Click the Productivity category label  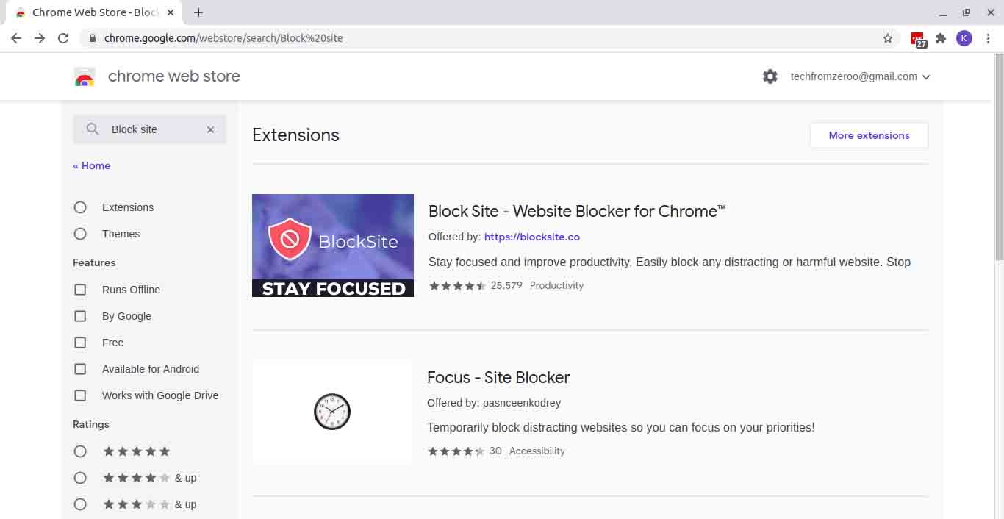(x=556, y=285)
